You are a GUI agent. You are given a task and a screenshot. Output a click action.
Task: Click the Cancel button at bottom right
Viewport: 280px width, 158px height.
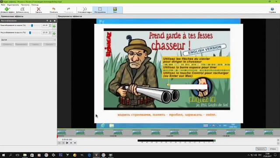point(273,149)
